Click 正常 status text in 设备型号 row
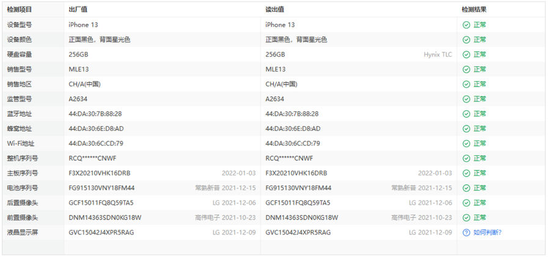Image resolution: width=550 pixels, height=257 pixels. [480, 25]
